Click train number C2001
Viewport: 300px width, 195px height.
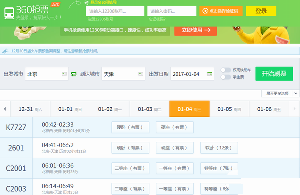click(16, 168)
